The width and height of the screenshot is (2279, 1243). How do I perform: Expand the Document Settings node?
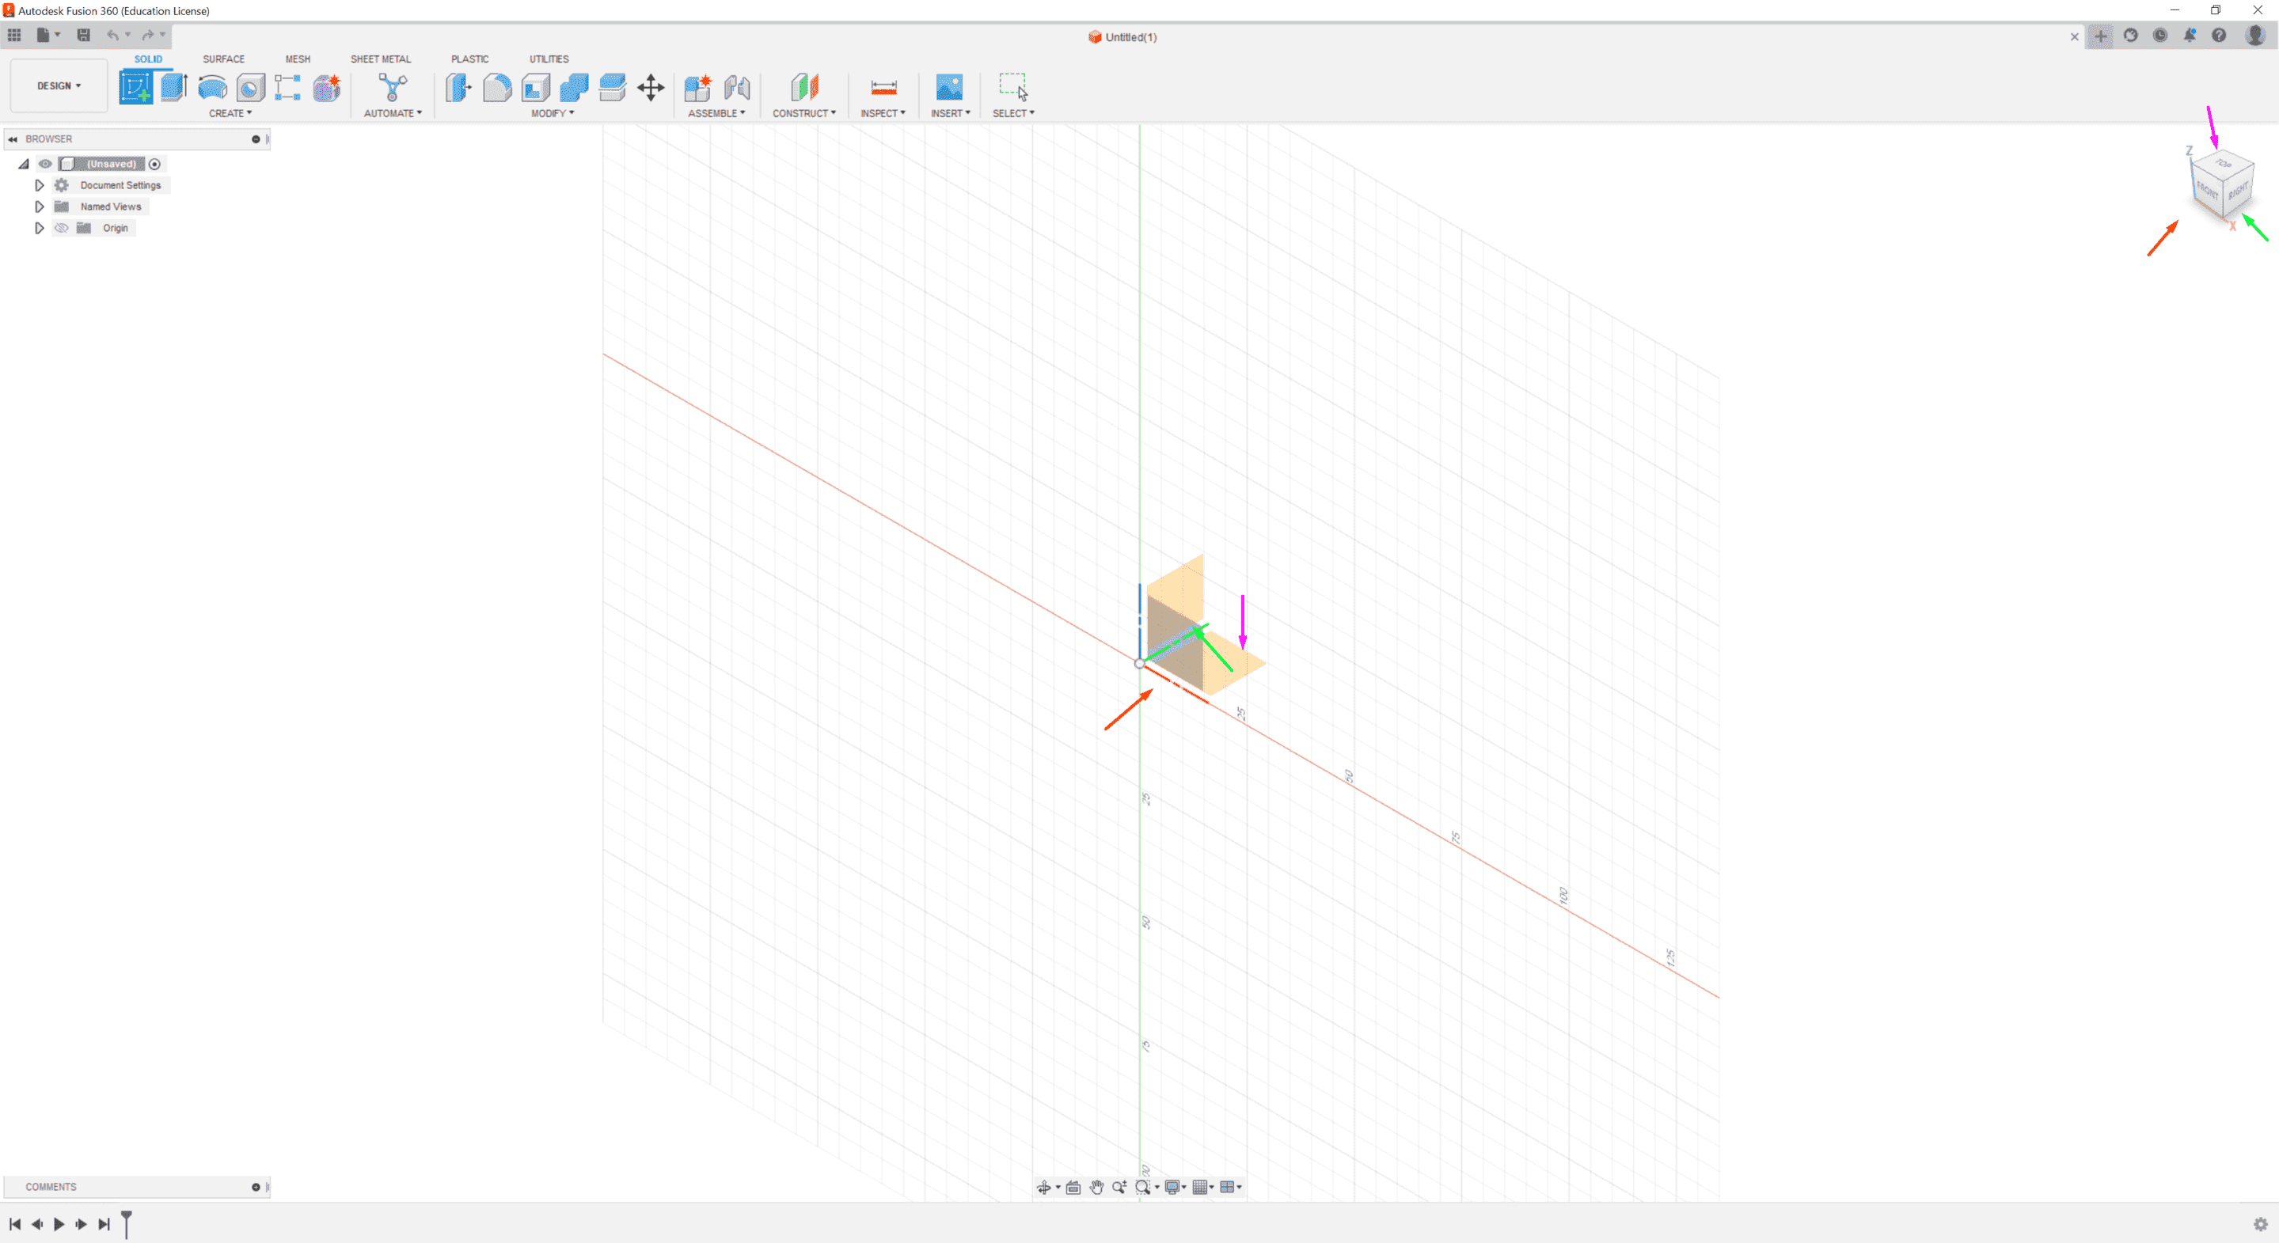pyautogui.click(x=39, y=186)
